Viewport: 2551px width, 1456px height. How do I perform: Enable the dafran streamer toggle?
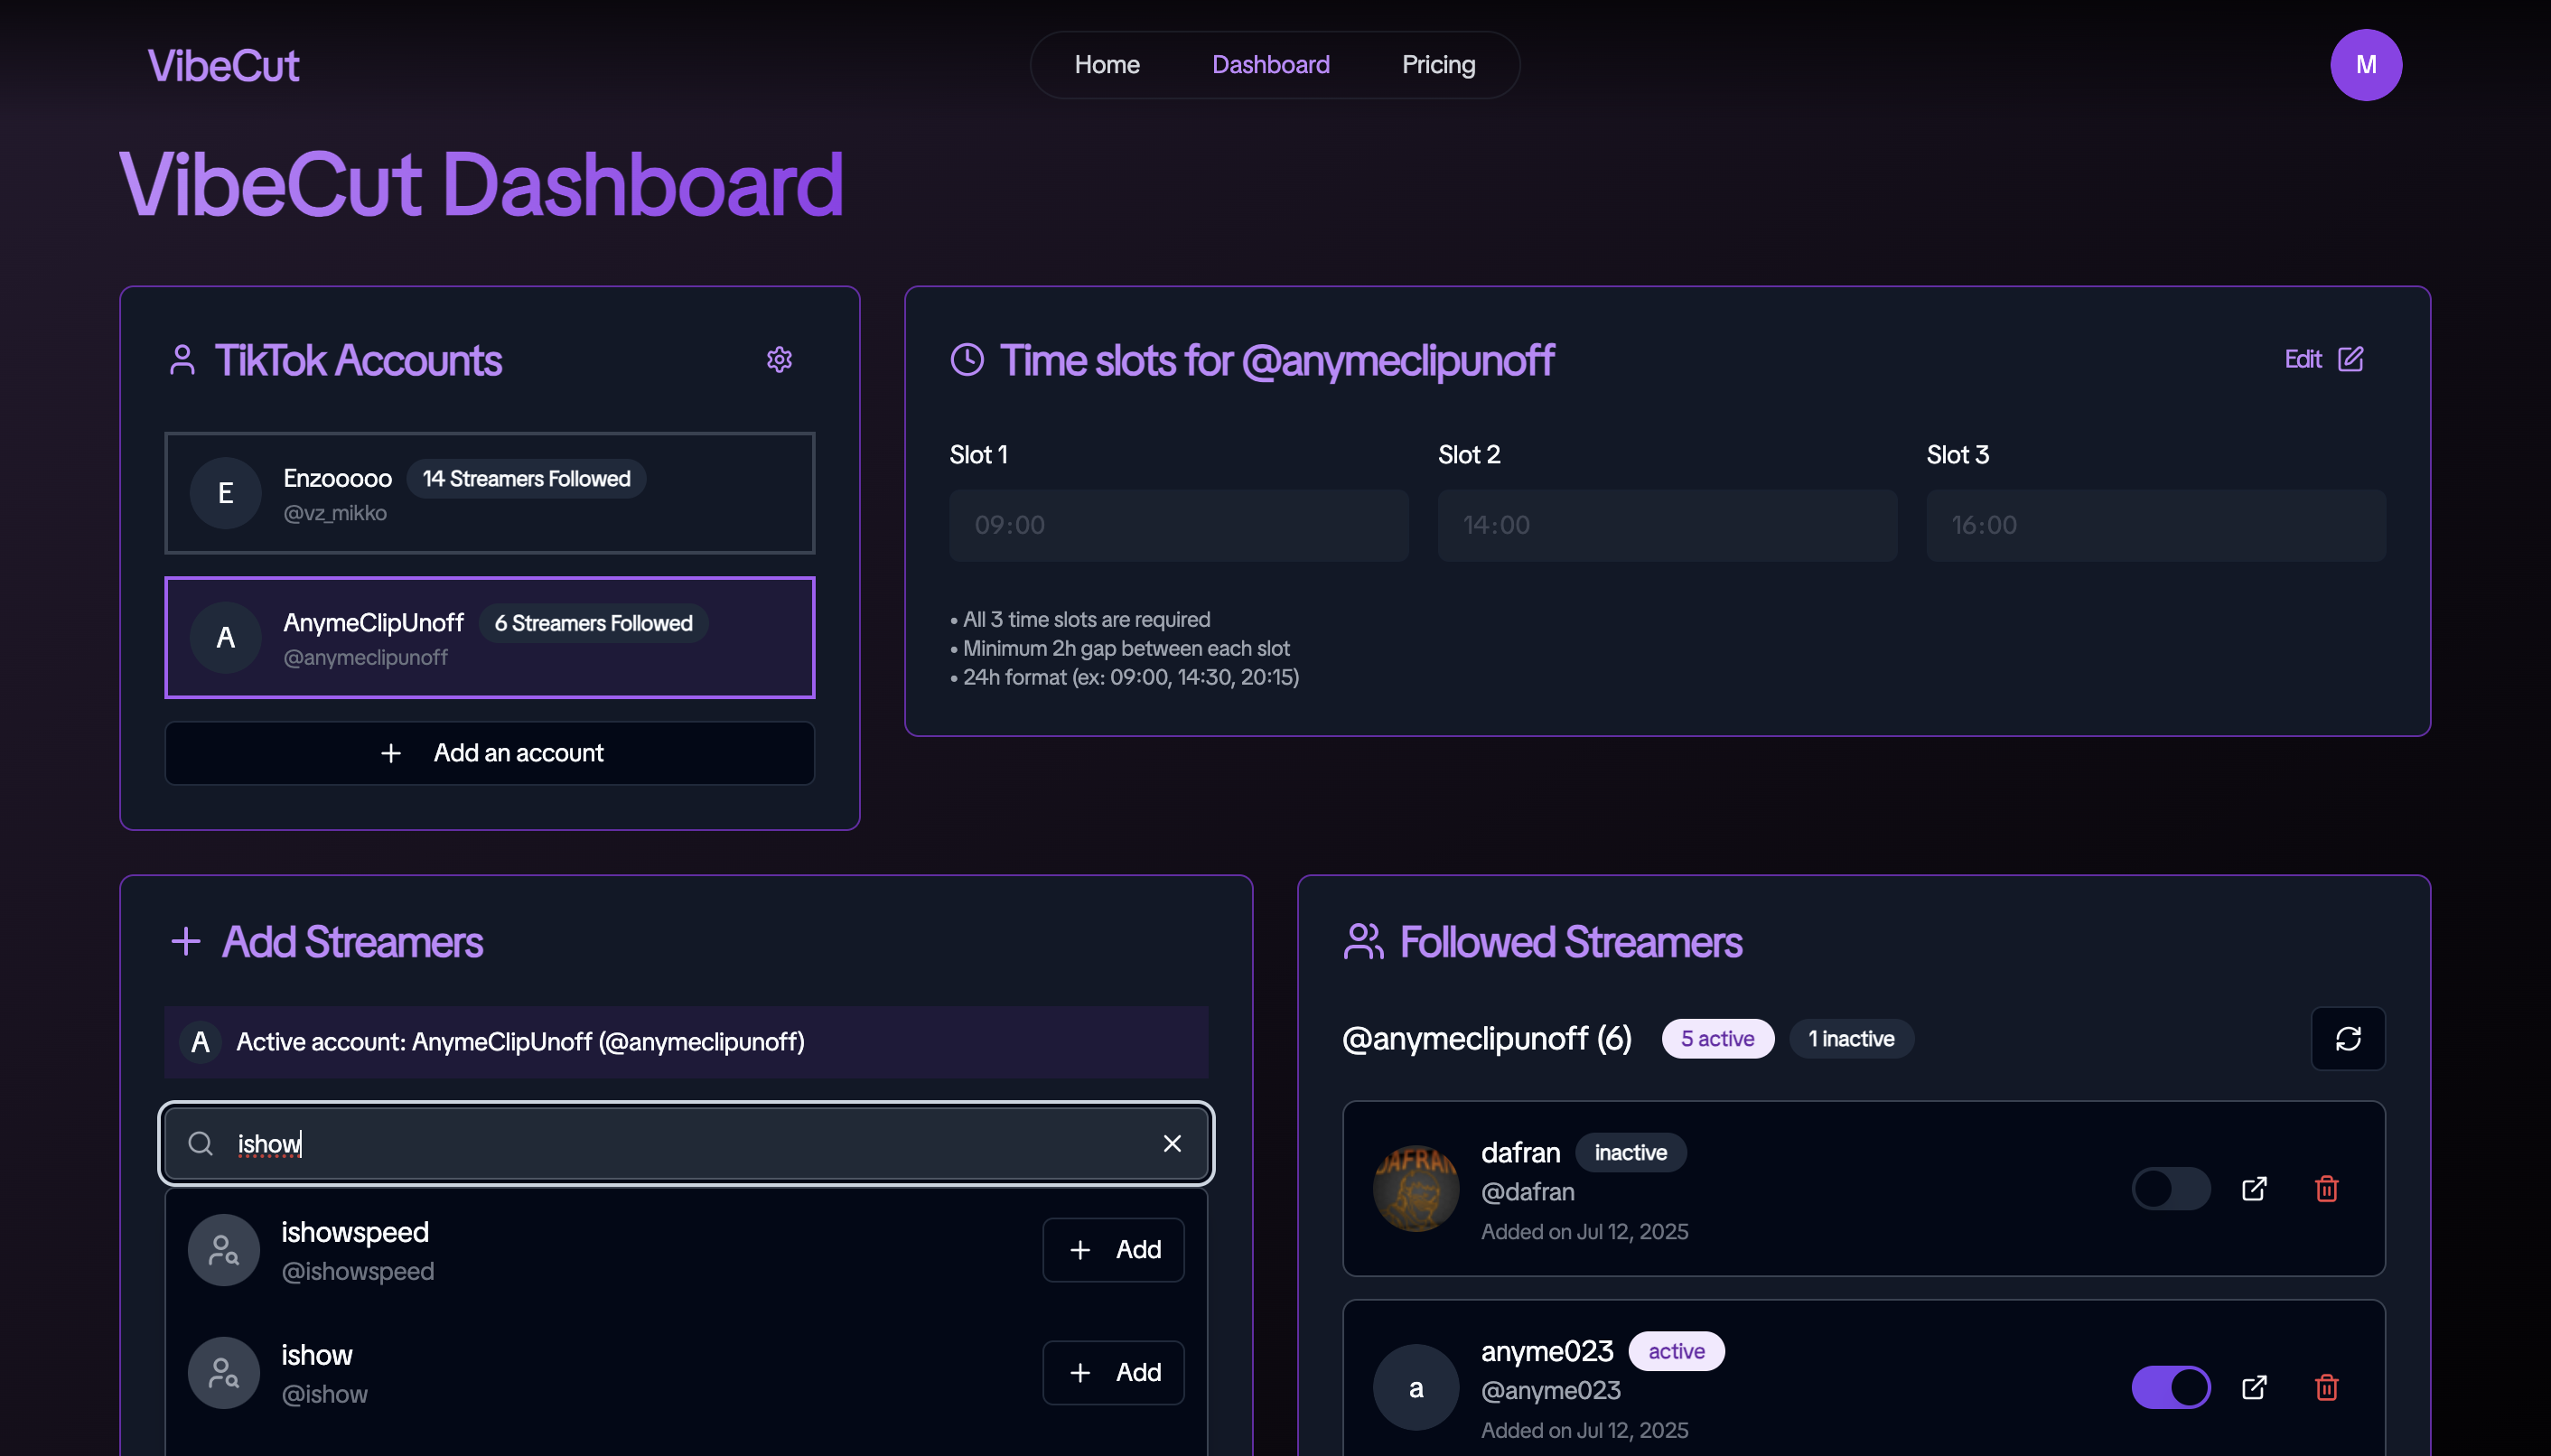click(x=2170, y=1189)
